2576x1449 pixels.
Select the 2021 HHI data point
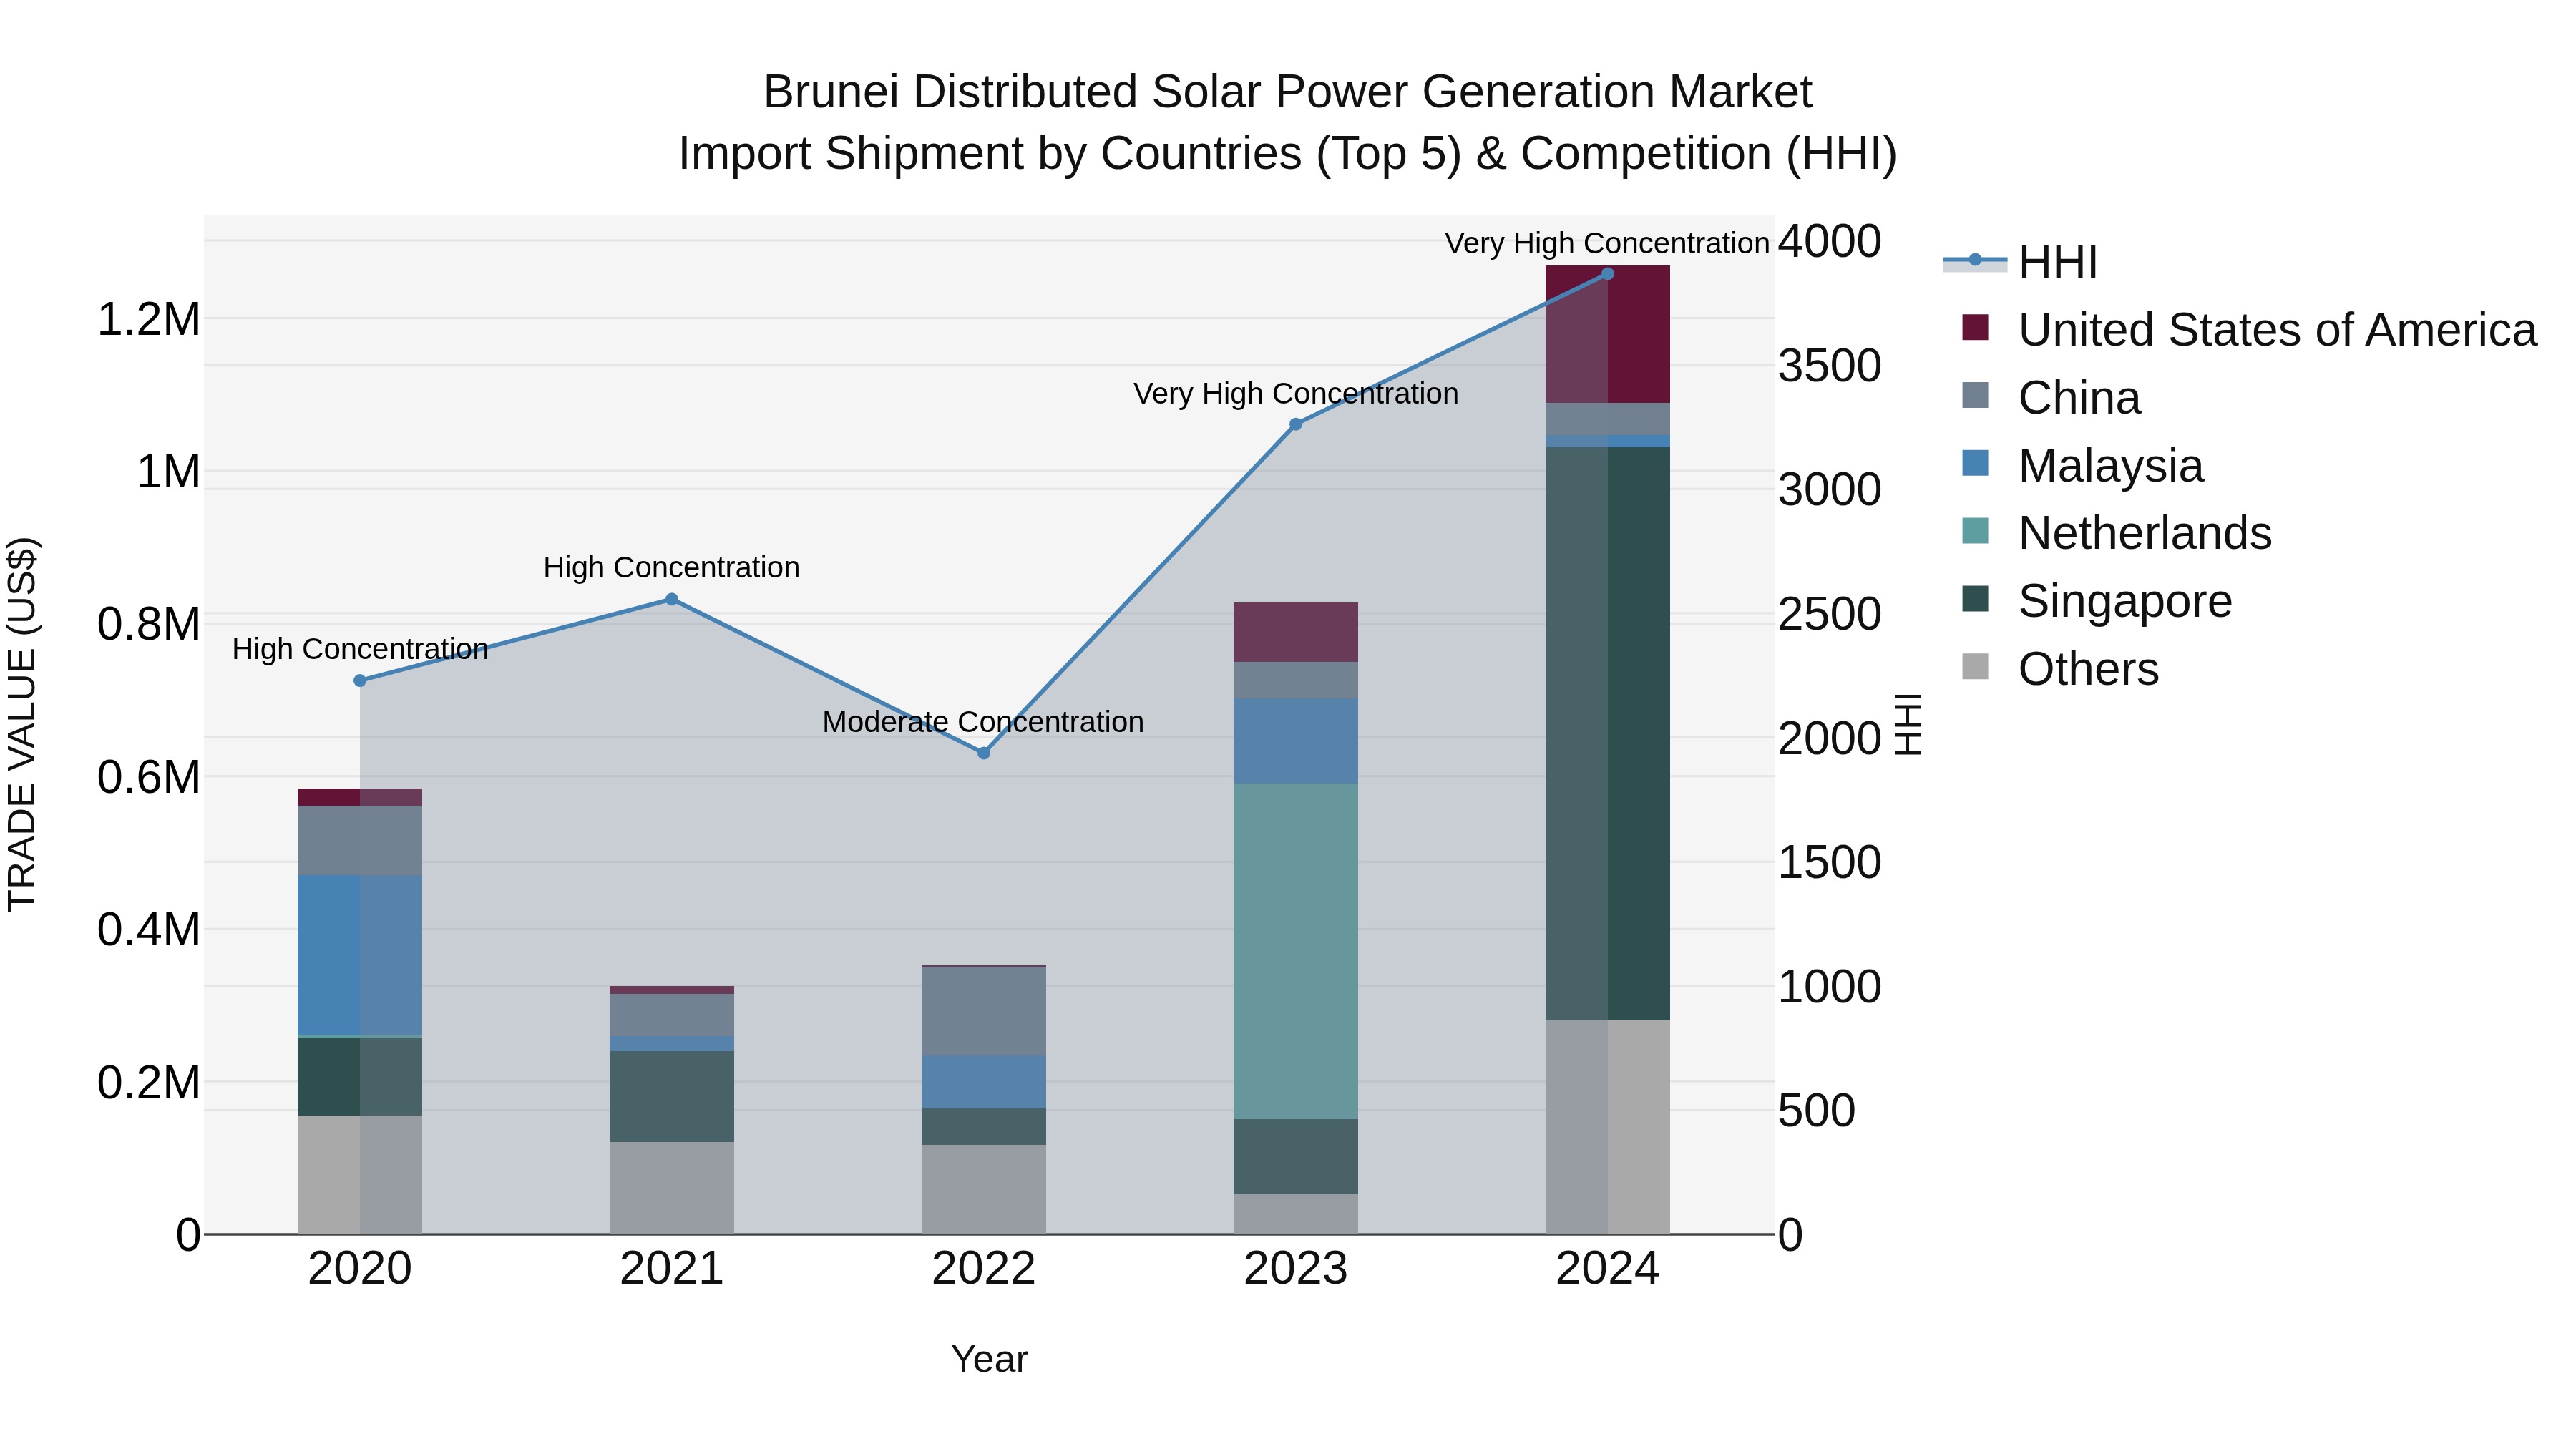tap(672, 599)
